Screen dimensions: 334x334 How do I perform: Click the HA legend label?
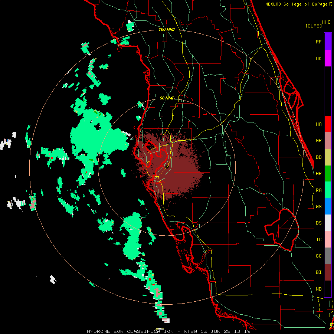(319, 124)
